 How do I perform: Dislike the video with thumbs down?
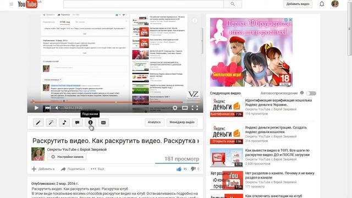pyautogui.click(x=193, y=169)
